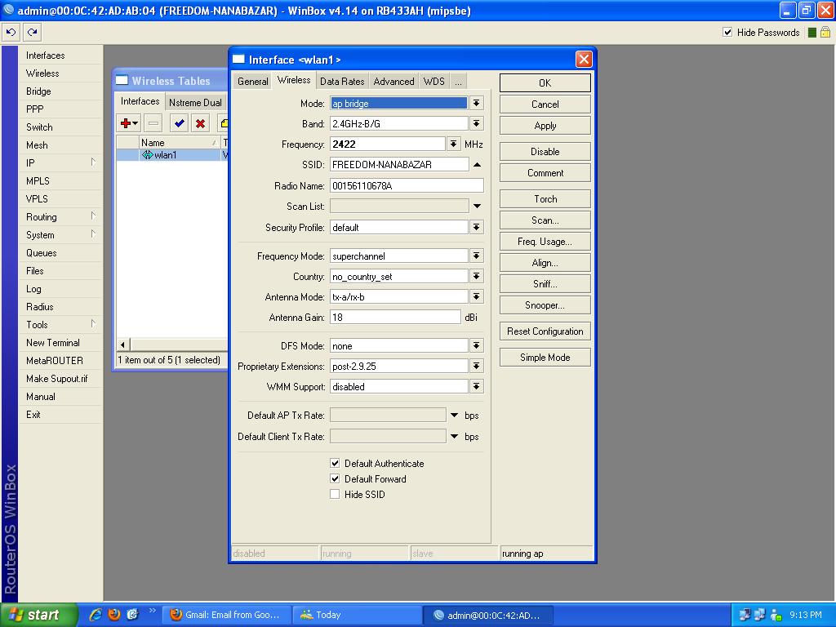Viewport: 836px width, 627px height.
Task: Click the Windows Start button
Action: point(38,615)
